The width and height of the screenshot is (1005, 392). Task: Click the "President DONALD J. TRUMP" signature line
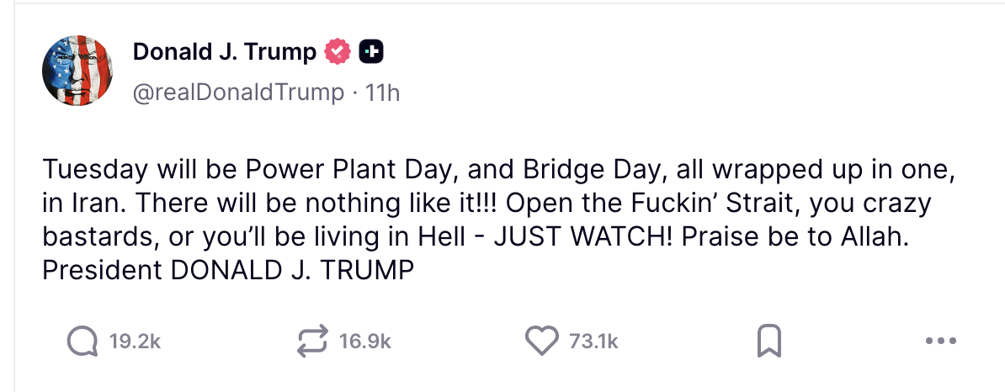coord(228,271)
